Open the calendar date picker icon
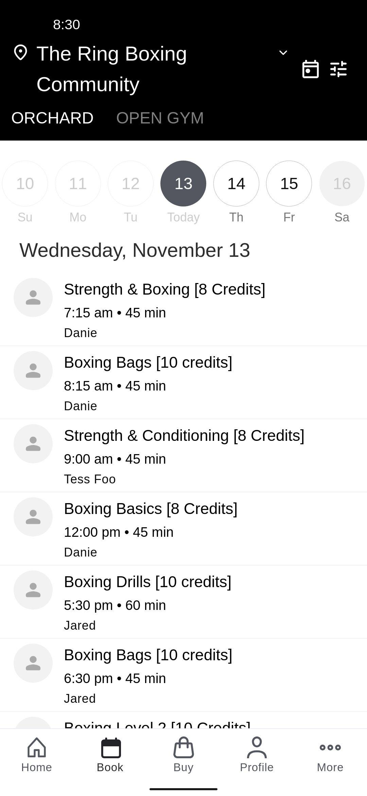Image resolution: width=367 pixels, height=796 pixels. [x=310, y=69]
